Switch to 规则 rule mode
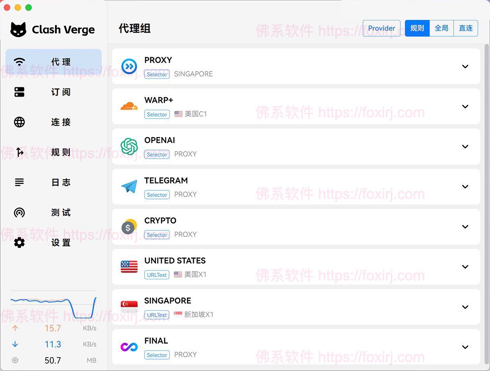The image size is (490, 371). [x=417, y=28]
